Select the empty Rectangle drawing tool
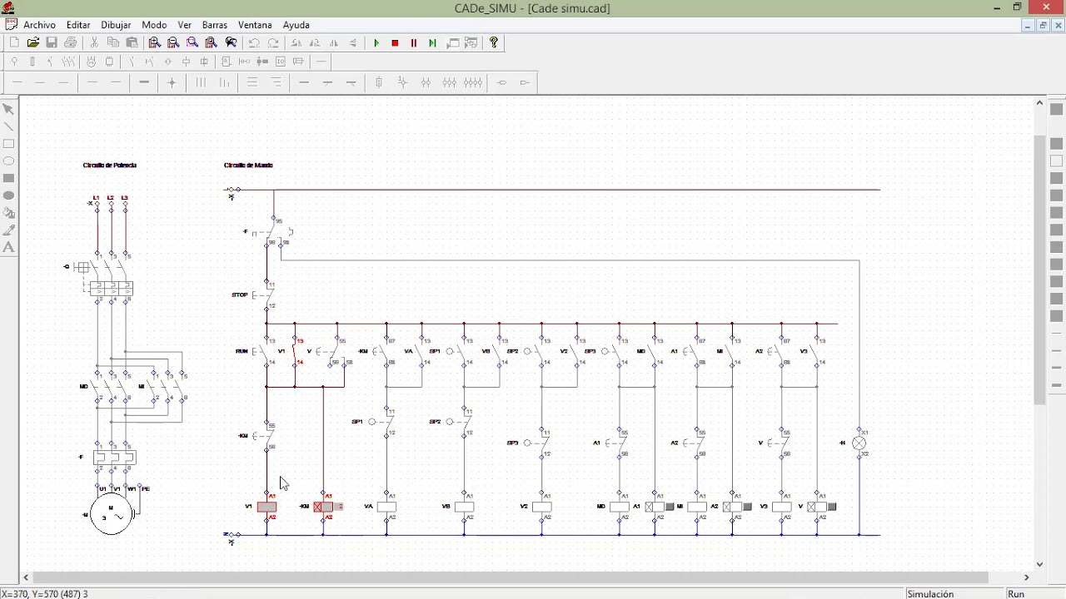 tap(9, 144)
